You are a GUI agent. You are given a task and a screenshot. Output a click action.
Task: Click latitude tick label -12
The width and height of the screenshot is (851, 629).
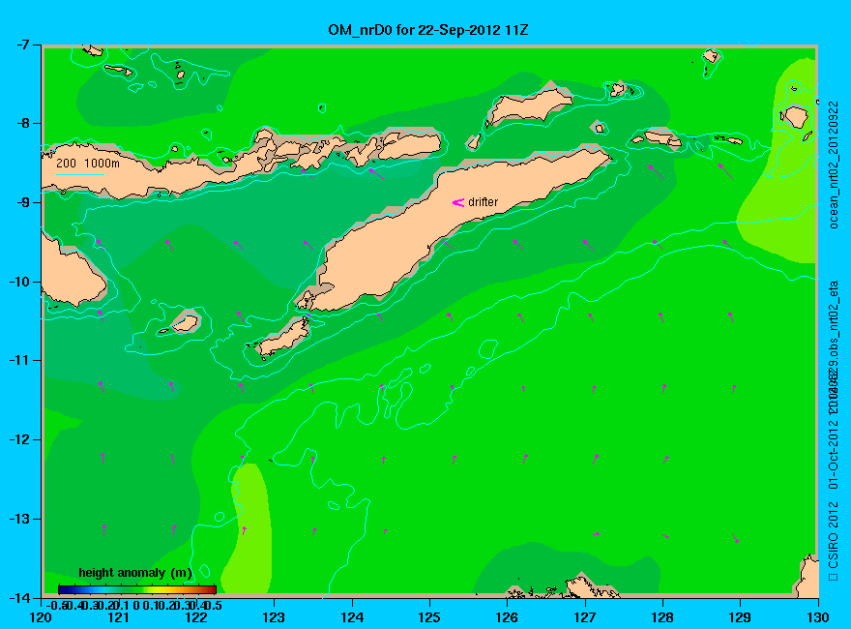click(x=19, y=439)
